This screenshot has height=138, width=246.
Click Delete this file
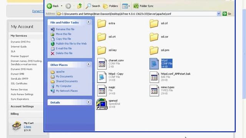tap(64, 53)
